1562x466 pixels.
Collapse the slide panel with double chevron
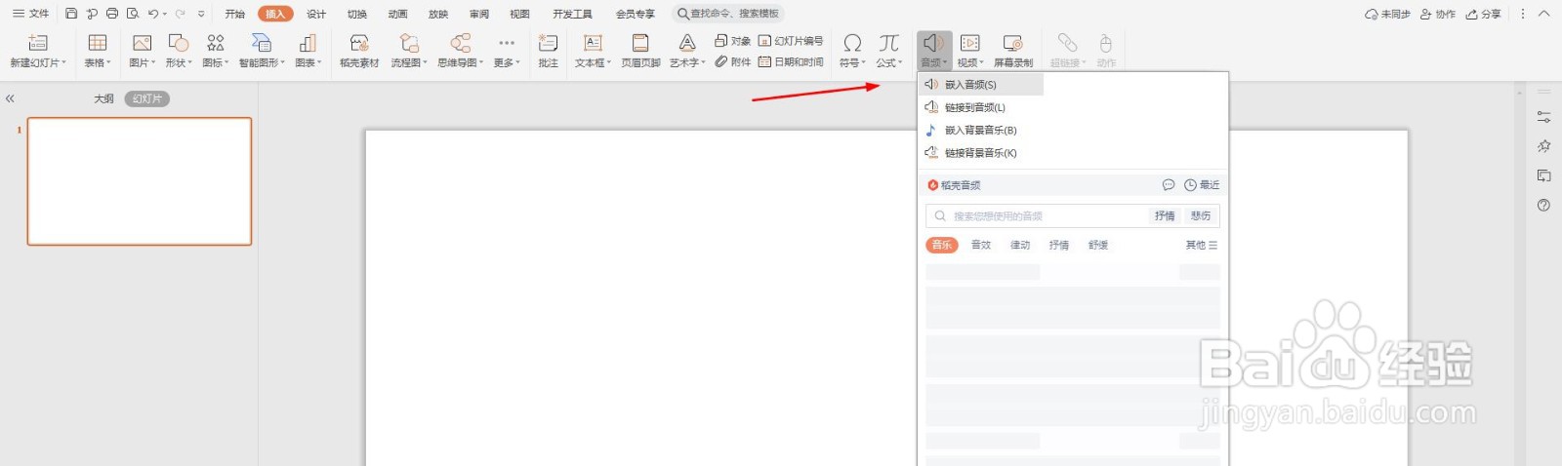pos(10,98)
